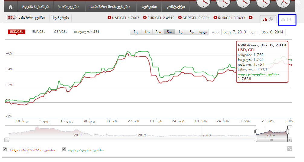Click 2013 in the navigator timeline
Screen dimensions: 304x162
point(207,135)
